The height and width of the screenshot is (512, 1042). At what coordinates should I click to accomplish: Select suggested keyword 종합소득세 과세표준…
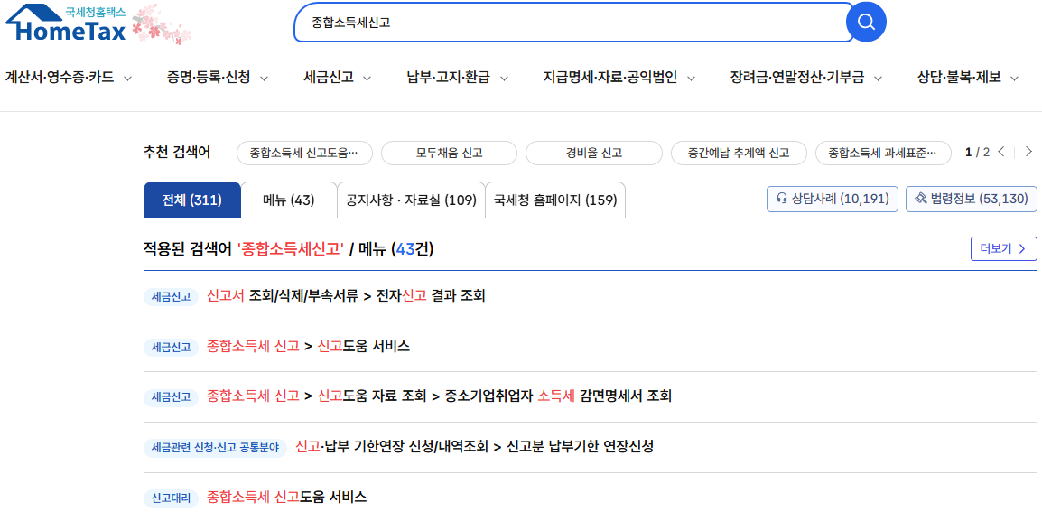pos(883,153)
